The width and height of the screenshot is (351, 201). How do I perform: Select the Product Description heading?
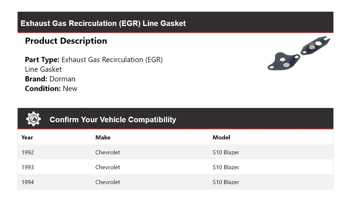coord(66,41)
